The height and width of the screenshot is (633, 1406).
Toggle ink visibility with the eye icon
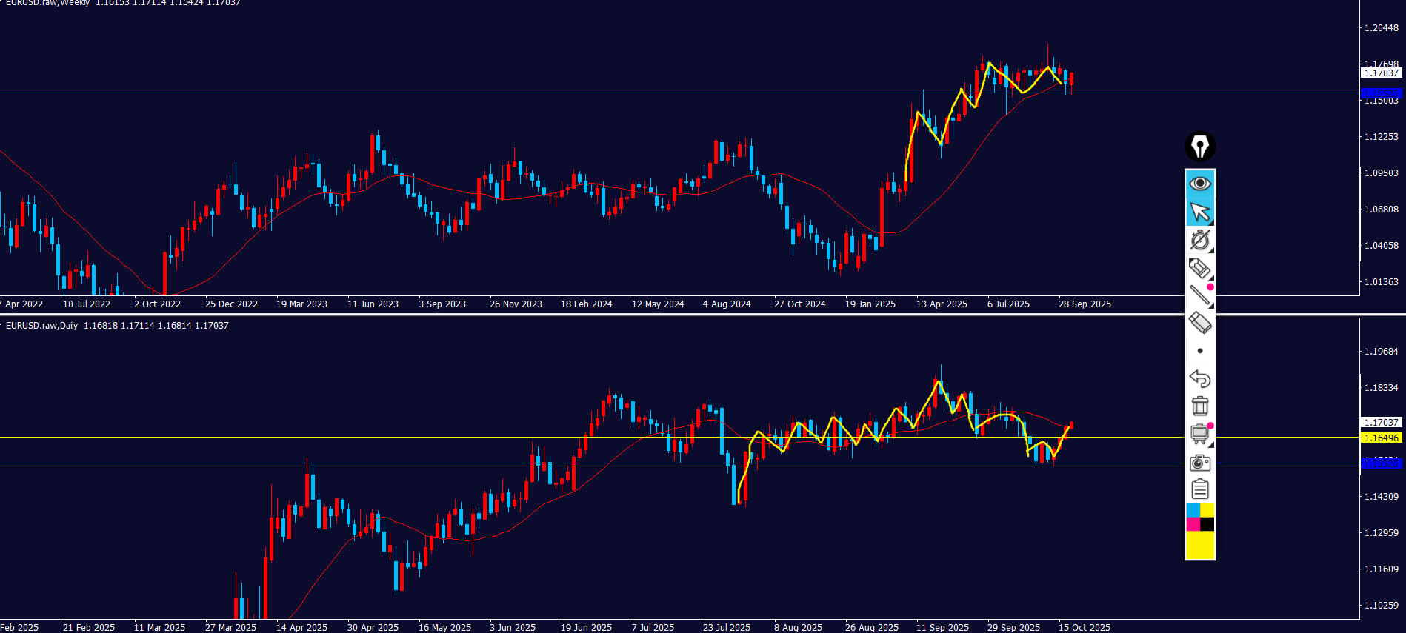[1199, 183]
